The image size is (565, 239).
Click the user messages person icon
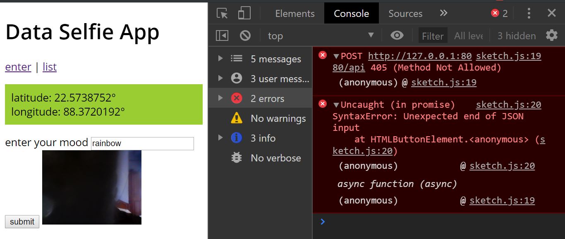pos(237,78)
